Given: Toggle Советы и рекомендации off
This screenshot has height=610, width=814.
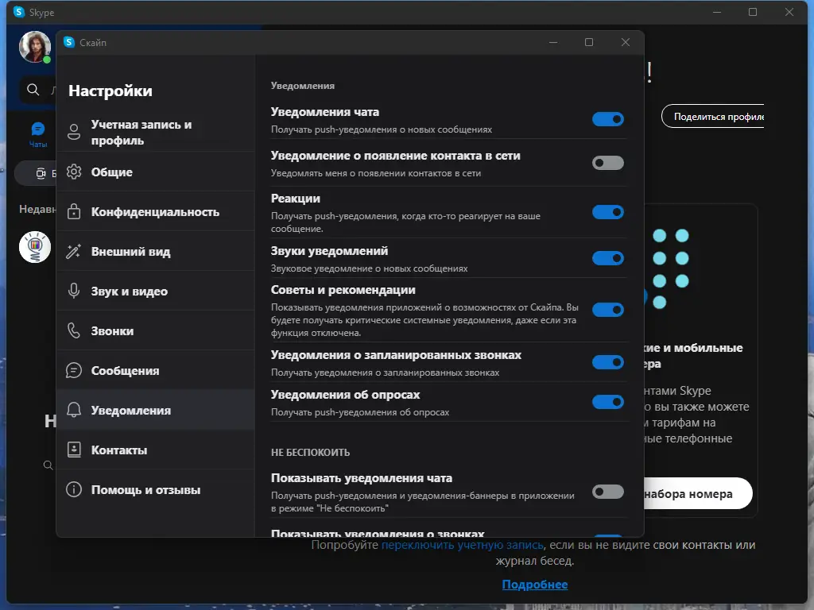Looking at the screenshot, I should [607, 310].
